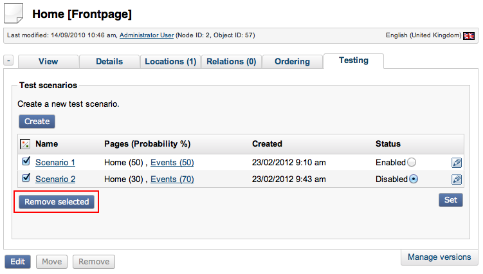
Task: Select the Disabled radio button for Scenario 2
Action: click(413, 179)
